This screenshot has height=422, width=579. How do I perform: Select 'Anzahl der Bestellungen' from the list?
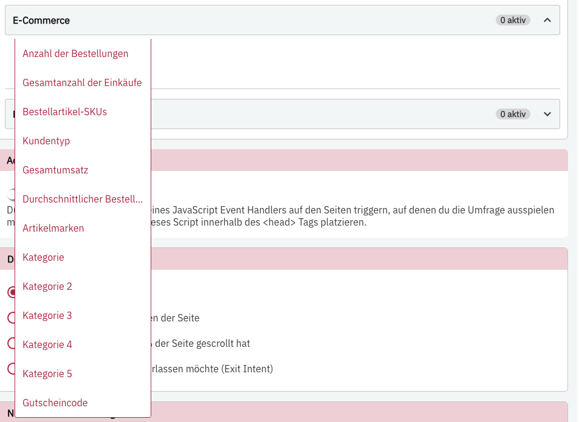[x=75, y=53]
